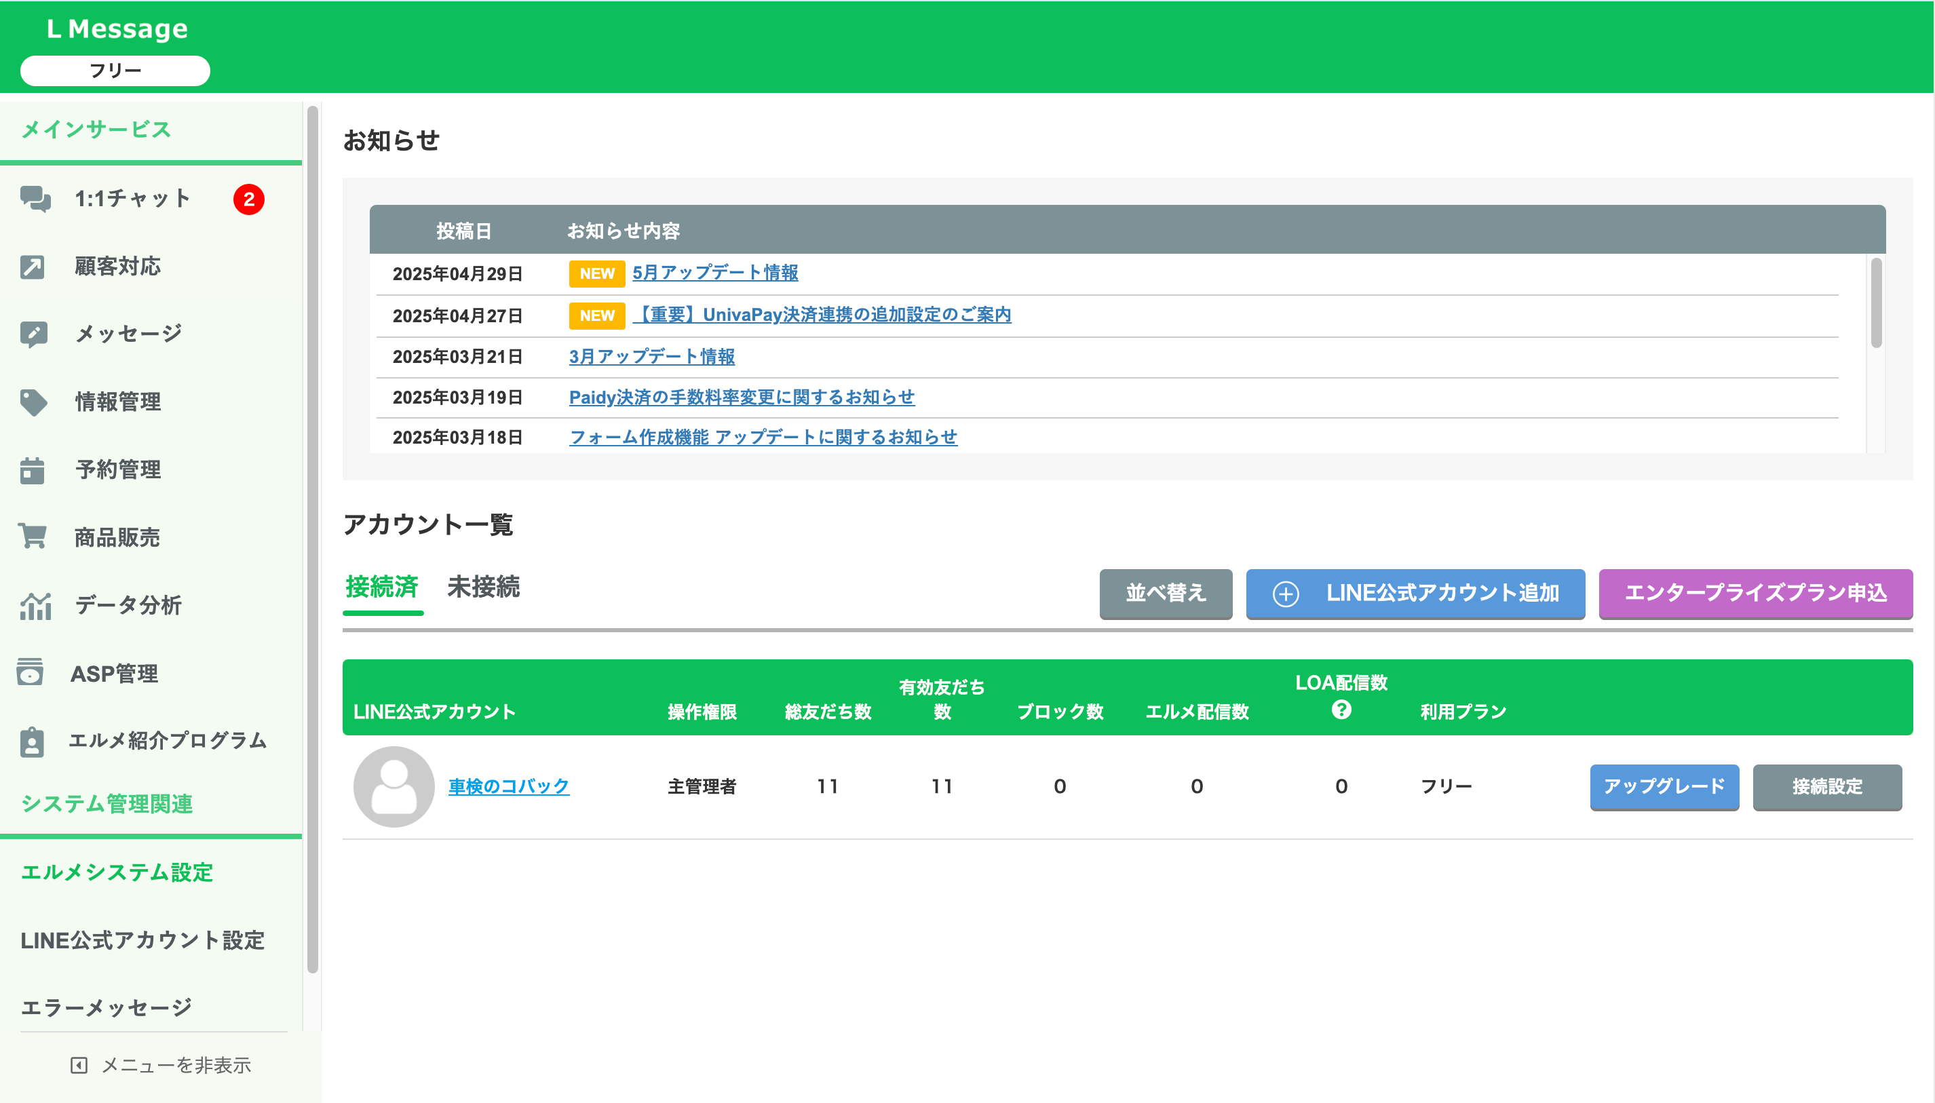Image resolution: width=1935 pixels, height=1103 pixels.
Task: Click the エンタープライズプラン申込 button
Action: click(1755, 593)
